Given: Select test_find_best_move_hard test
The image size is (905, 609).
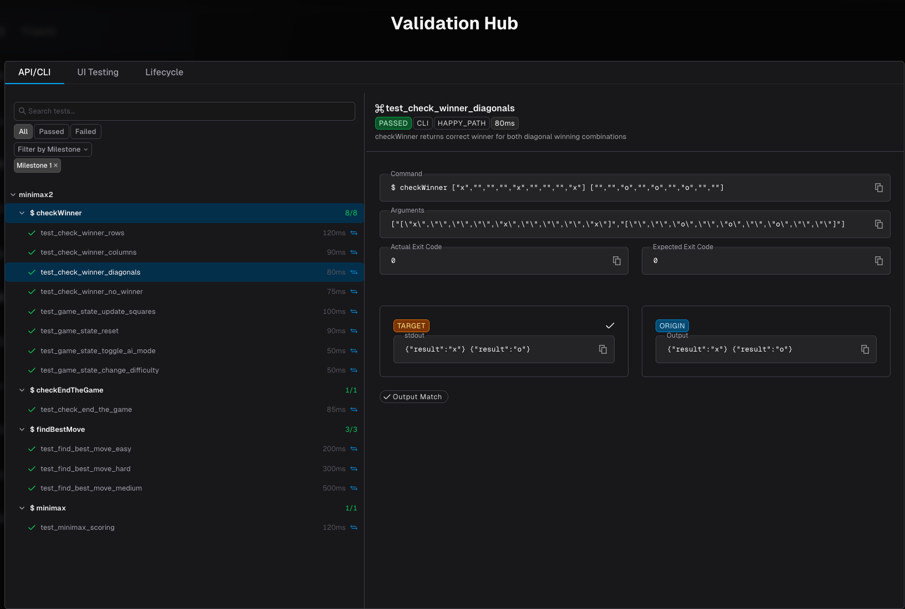Looking at the screenshot, I should (x=185, y=469).
